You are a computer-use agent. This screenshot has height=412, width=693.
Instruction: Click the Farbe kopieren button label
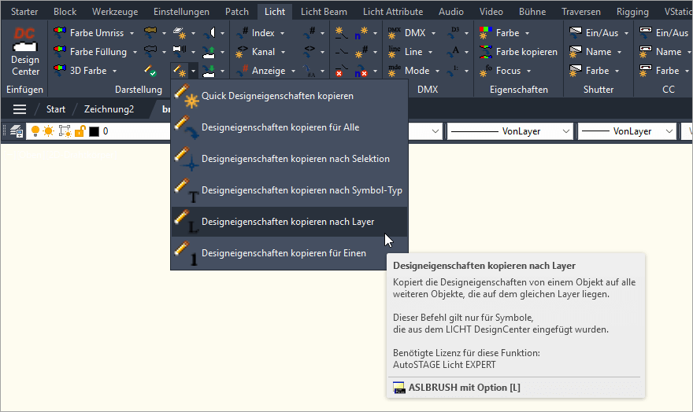coord(526,52)
